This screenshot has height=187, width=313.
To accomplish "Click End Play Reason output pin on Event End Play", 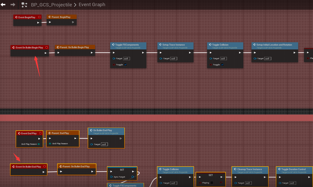I will (39, 144).
